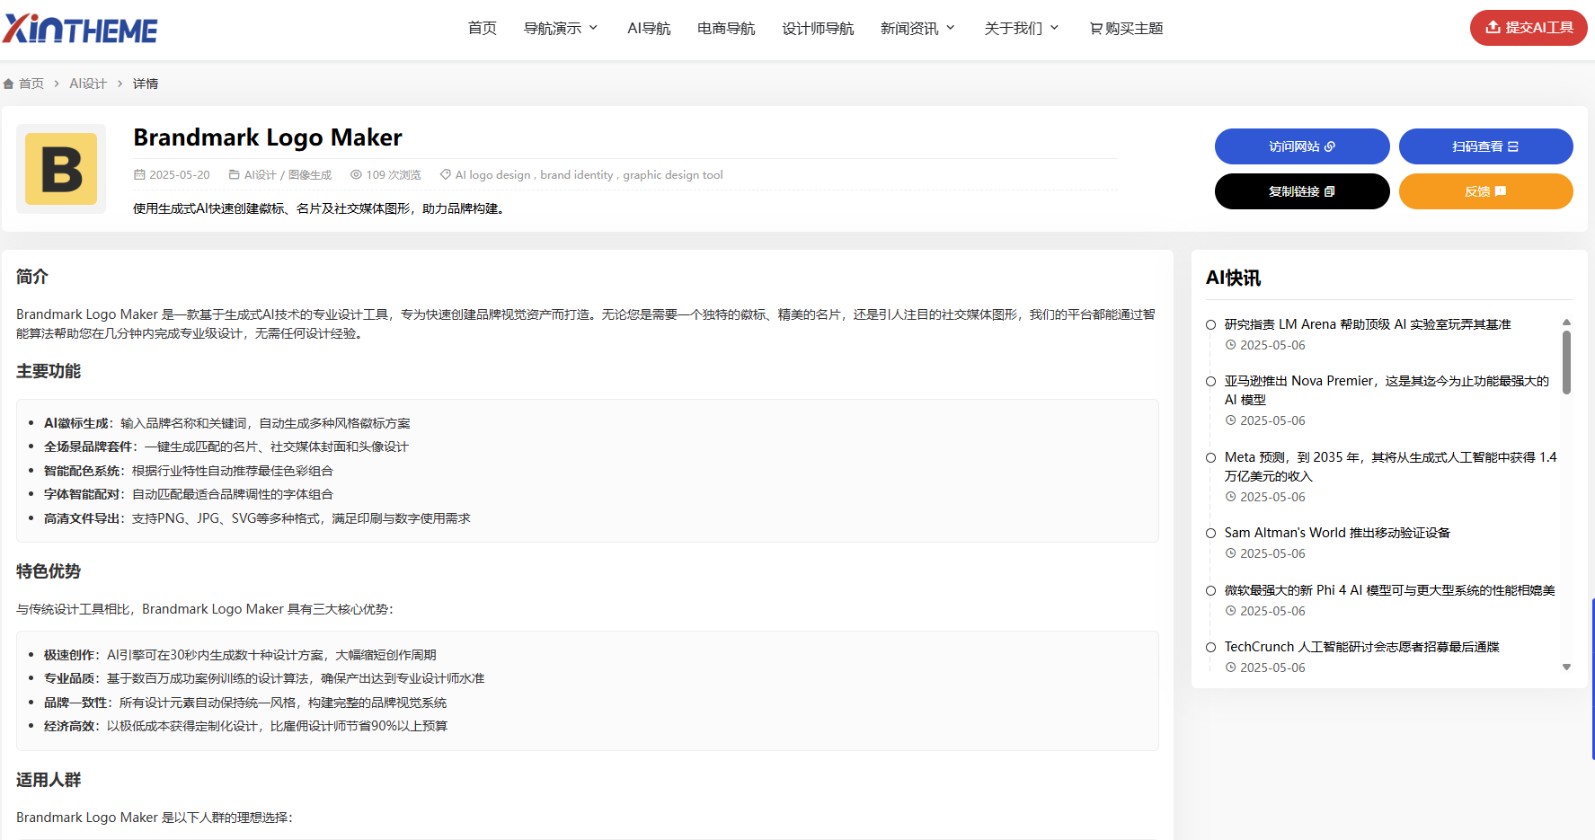
Task: Open 购买主题 cart link
Action: [x=1126, y=29]
